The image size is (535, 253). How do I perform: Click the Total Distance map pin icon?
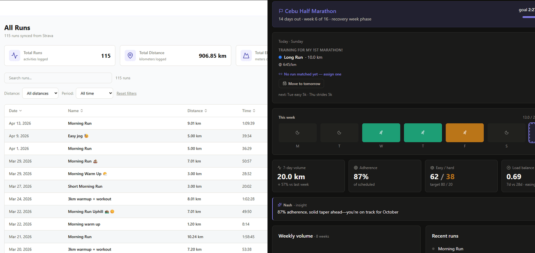(130, 56)
